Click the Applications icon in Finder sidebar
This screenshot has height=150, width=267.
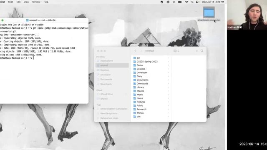[x=98, y=61]
